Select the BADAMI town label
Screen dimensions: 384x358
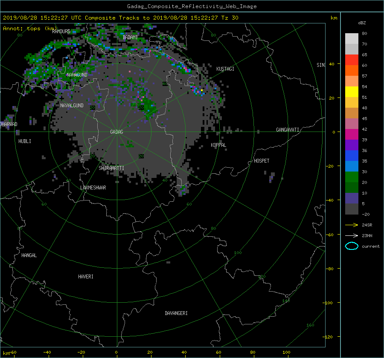[x=130, y=37]
